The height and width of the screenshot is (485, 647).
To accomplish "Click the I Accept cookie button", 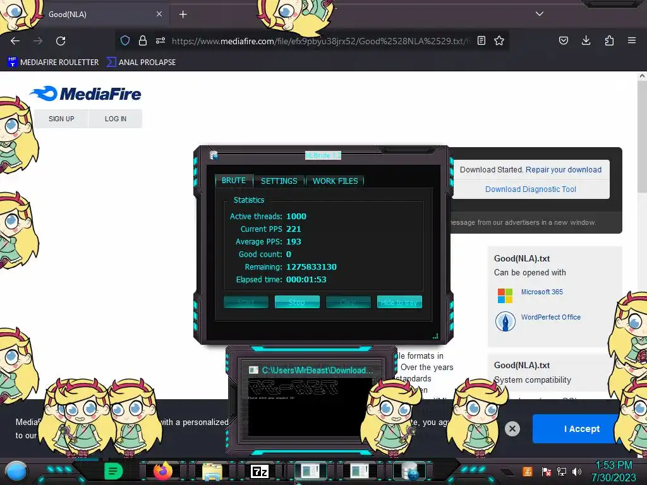I will pos(577,429).
